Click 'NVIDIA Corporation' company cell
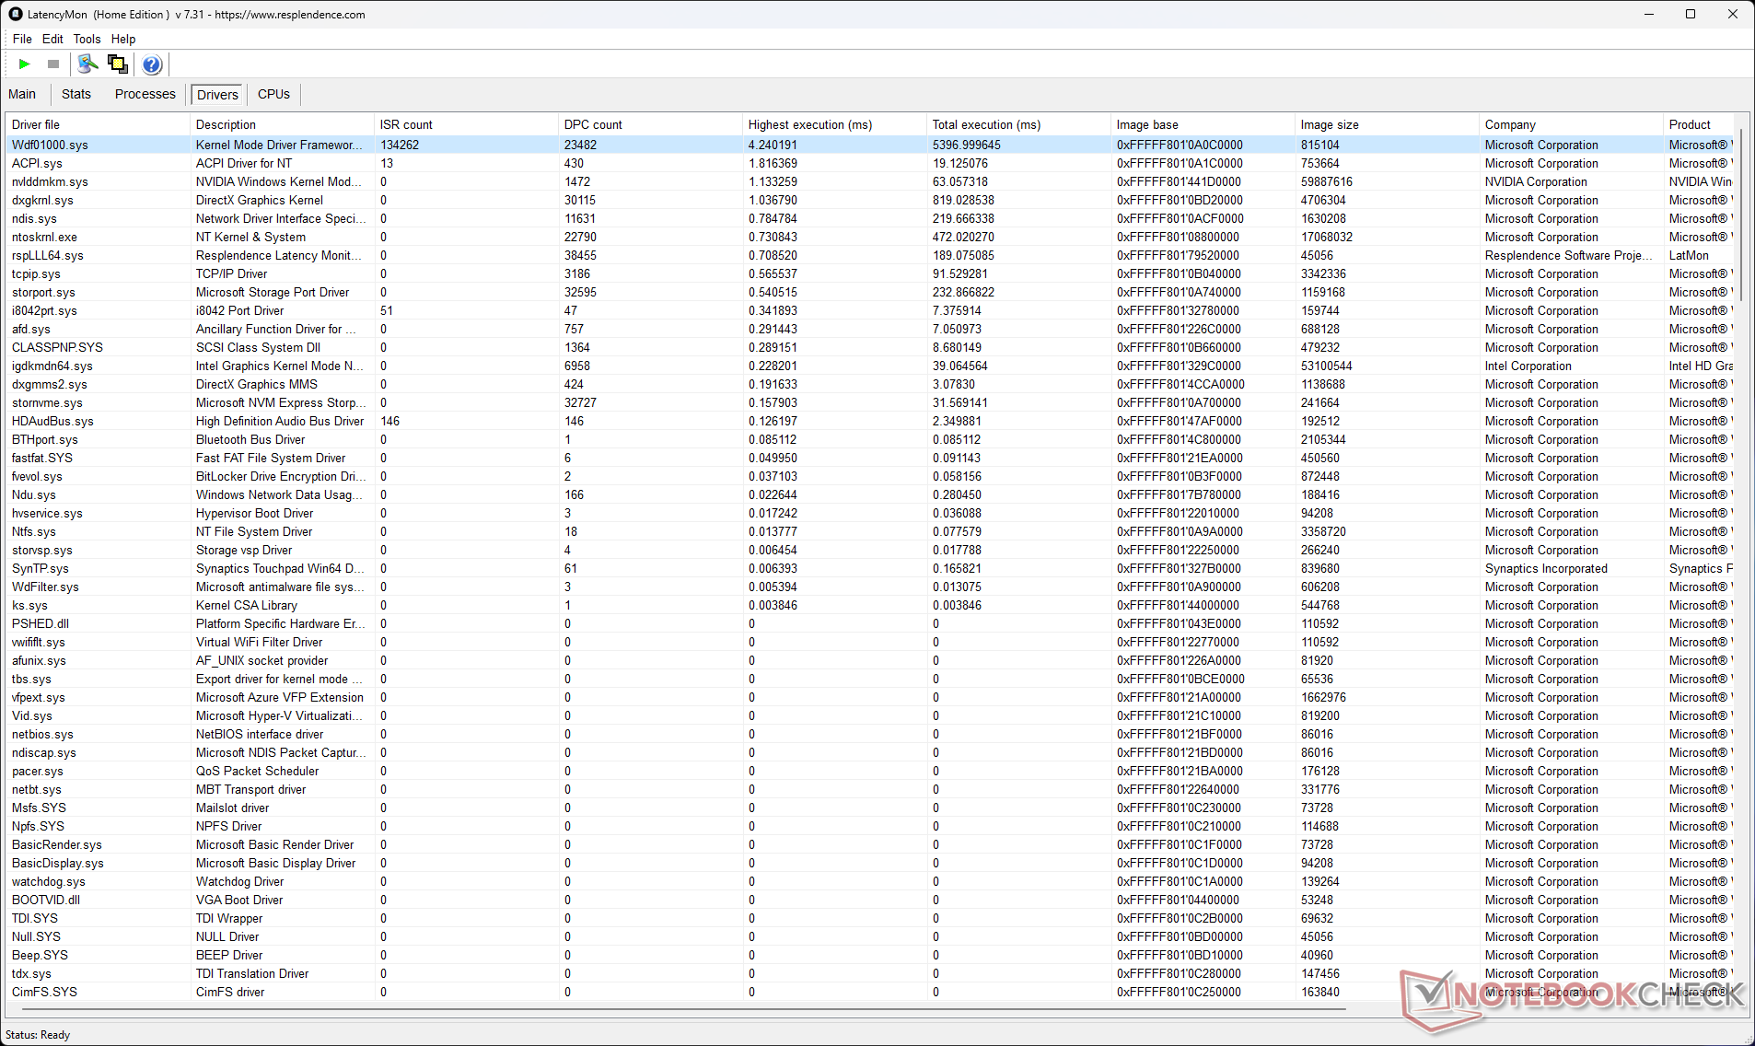Viewport: 1755px width, 1046px height. (x=1536, y=181)
